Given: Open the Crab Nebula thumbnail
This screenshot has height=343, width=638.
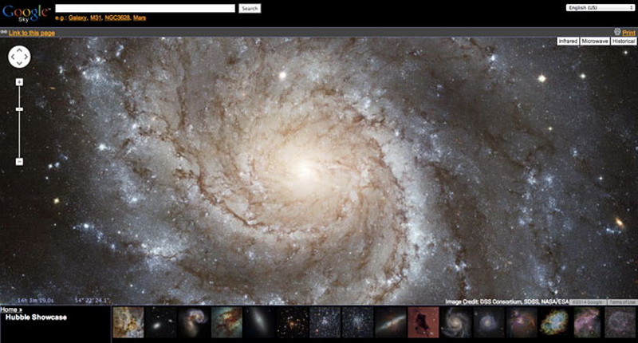Looking at the screenshot, I should [x=554, y=322].
